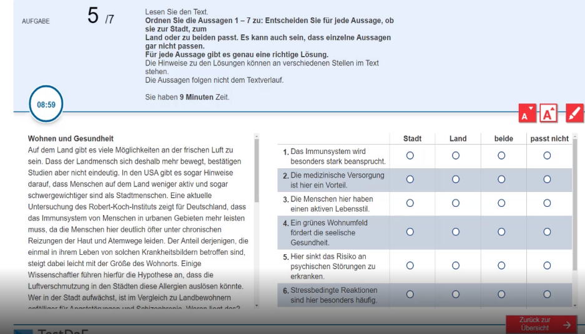Viewport: 585px width, 334px height.
Task: Set Land for statement 6 Stressbedingte Reaktionen
Action: (x=456, y=295)
